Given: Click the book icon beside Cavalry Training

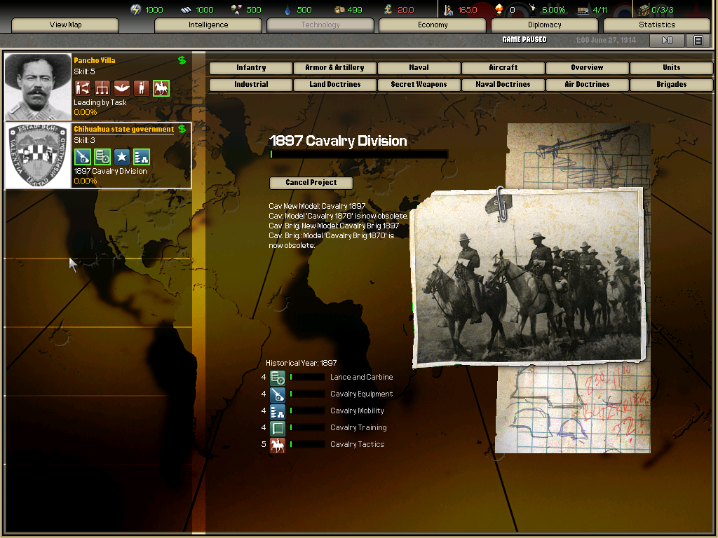Looking at the screenshot, I should click(278, 427).
